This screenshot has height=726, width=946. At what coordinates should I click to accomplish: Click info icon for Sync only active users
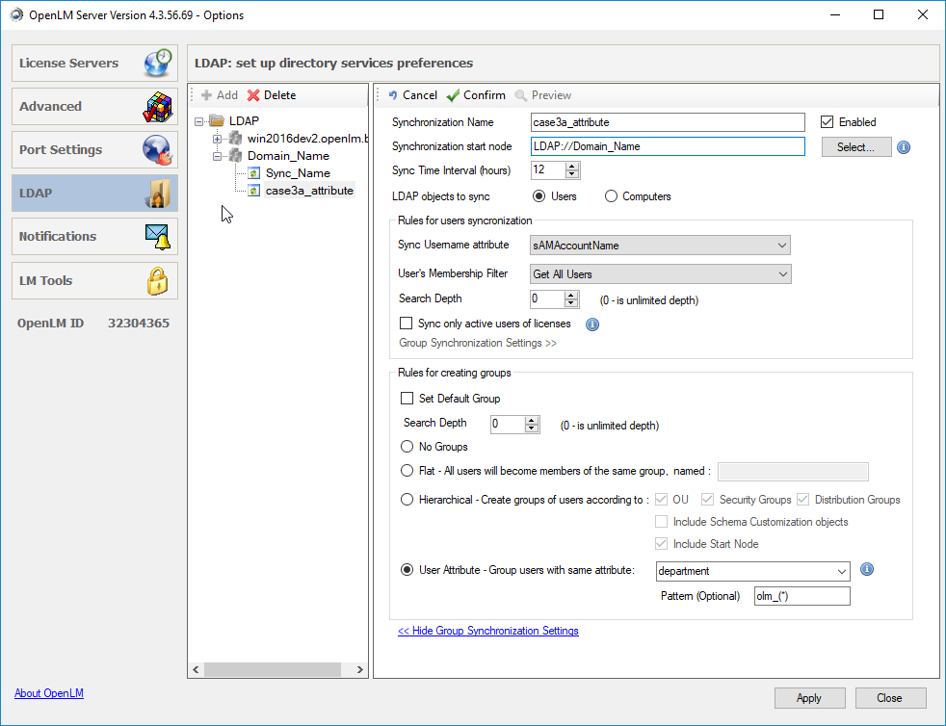point(592,324)
